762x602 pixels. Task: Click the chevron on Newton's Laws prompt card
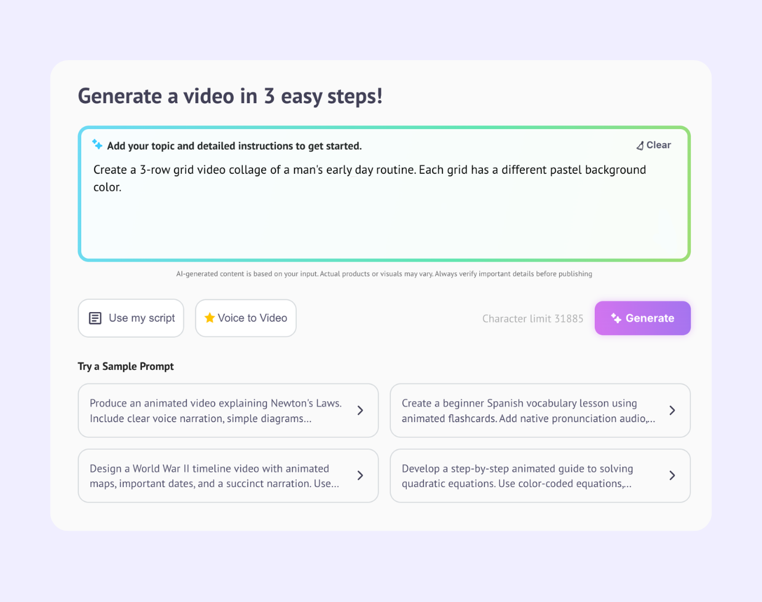click(360, 410)
